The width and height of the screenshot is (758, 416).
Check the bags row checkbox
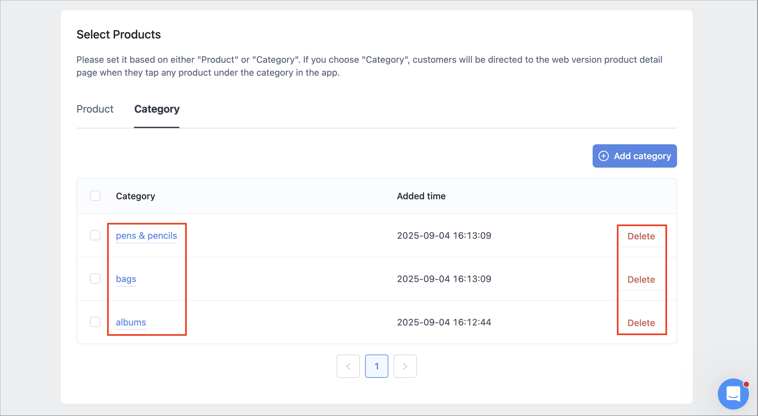click(95, 279)
